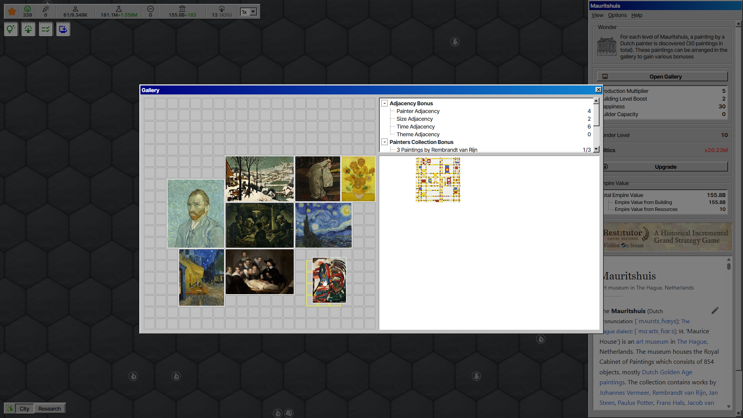Select the Starry Night painting
This screenshot has width=743, height=418.
(324, 225)
